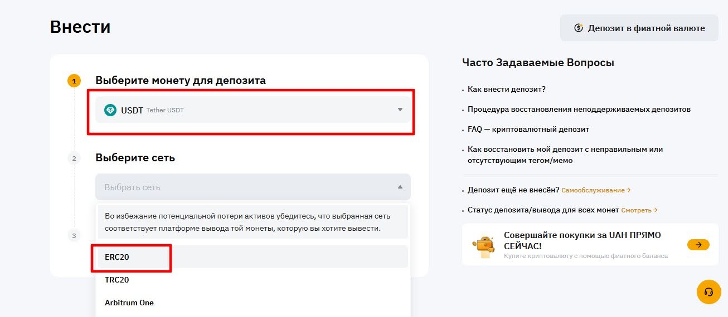Image resolution: width=728 pixels, height=317 pixels.
Task: Click the 'Самообслуживание' self-service link
Action: pos(596,190)
